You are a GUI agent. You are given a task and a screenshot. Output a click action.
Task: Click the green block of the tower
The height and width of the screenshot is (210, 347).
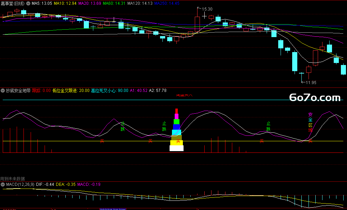coord(176,122)
